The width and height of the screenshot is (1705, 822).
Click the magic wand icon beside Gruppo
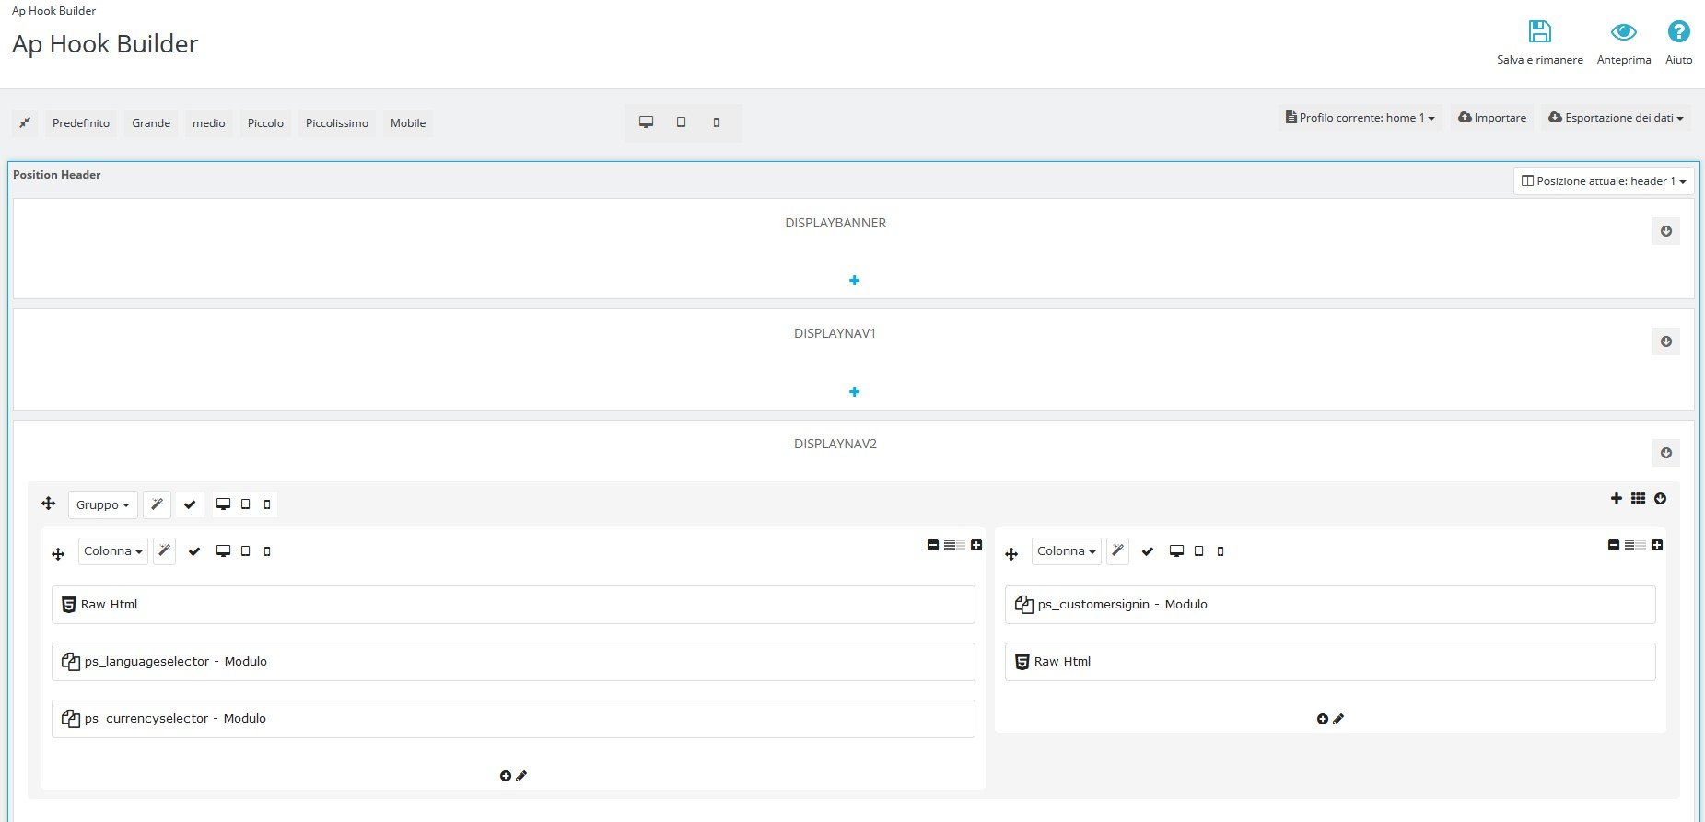(x=157, y=504)
